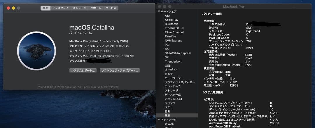Open the 使用許諾契約 link
The height and width of the screenshot is (128, 315).
coord(111,87)
